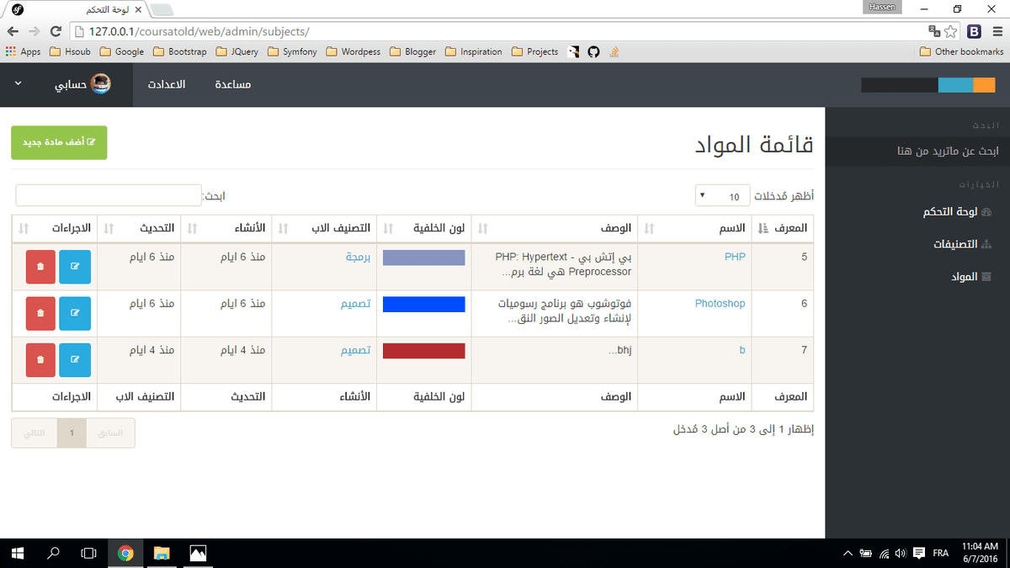Edit the Photoshop subject with the pencil icon
Screen dimensions: 1010x568
click(75, 313)
